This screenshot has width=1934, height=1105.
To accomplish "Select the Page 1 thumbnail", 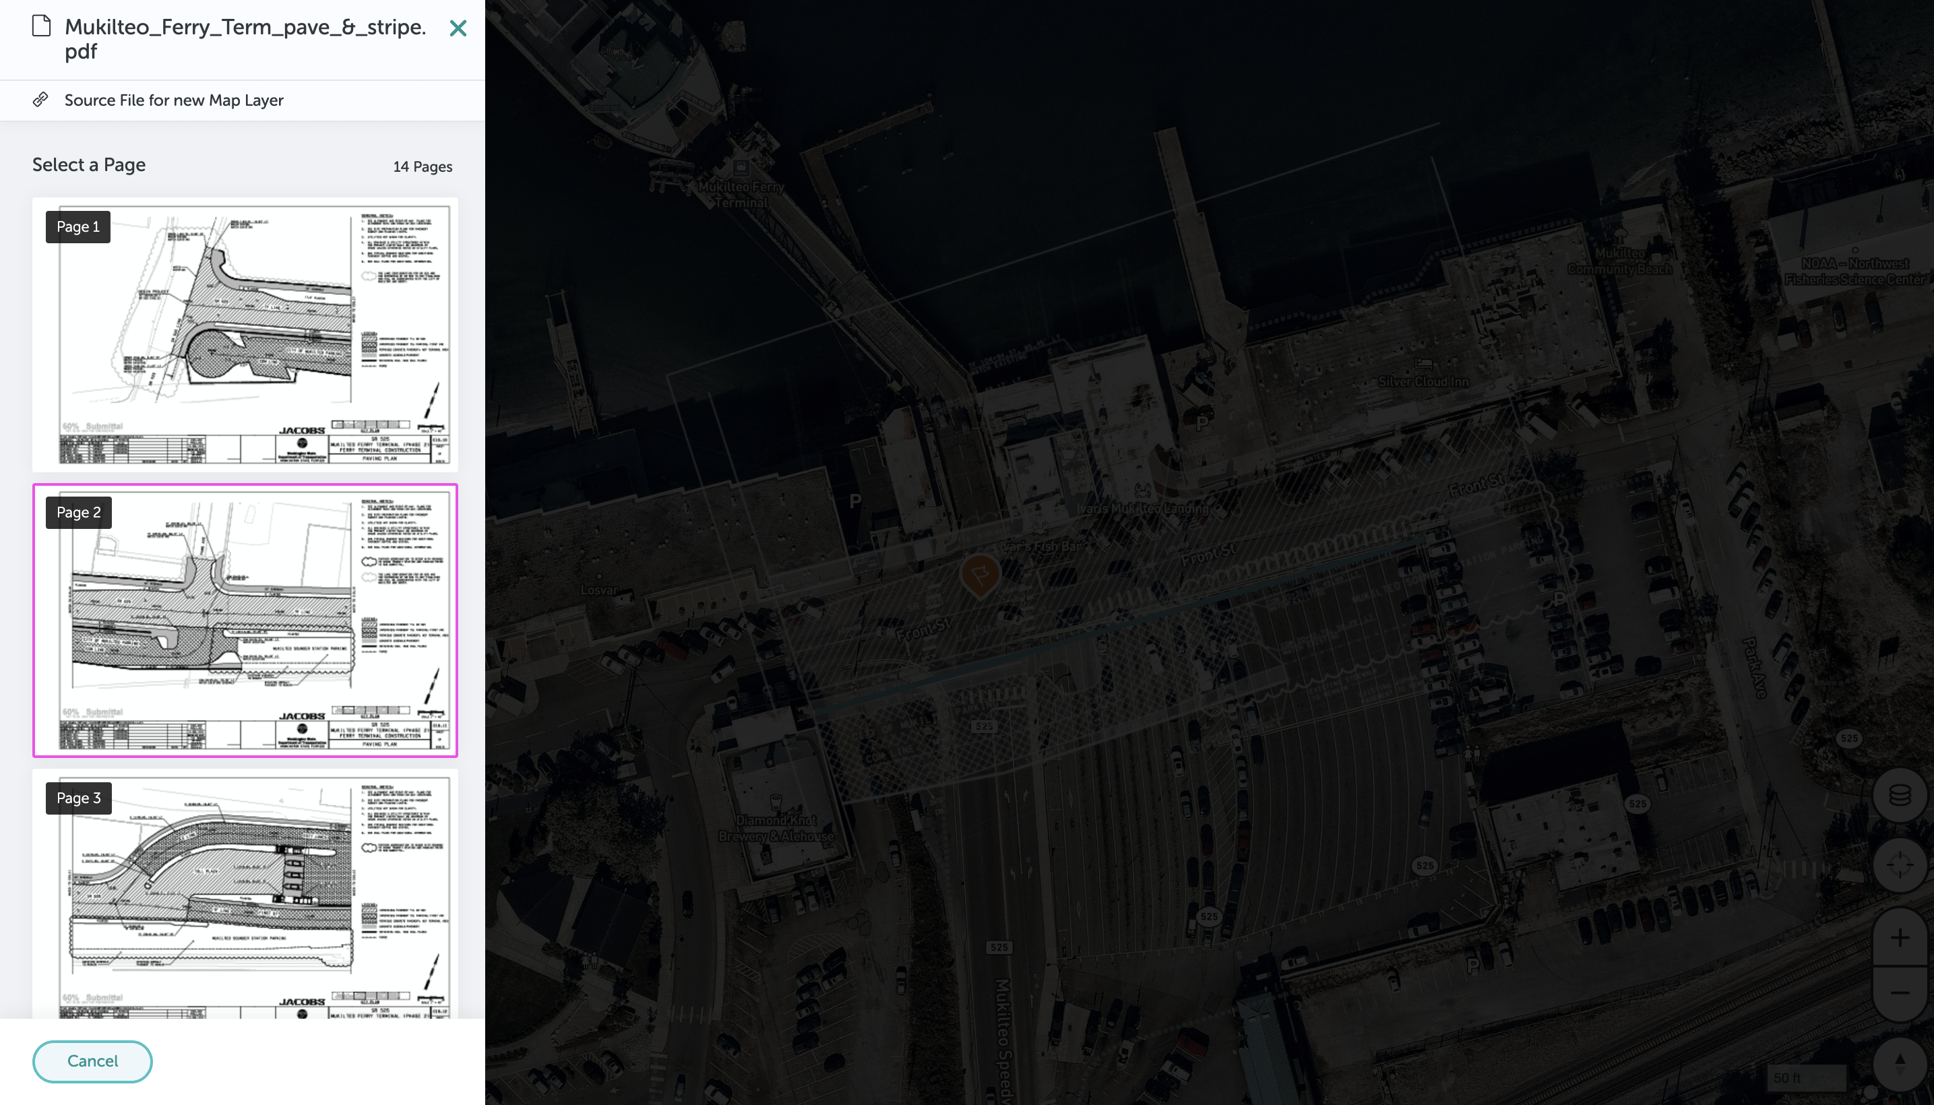I will [245, 334].
